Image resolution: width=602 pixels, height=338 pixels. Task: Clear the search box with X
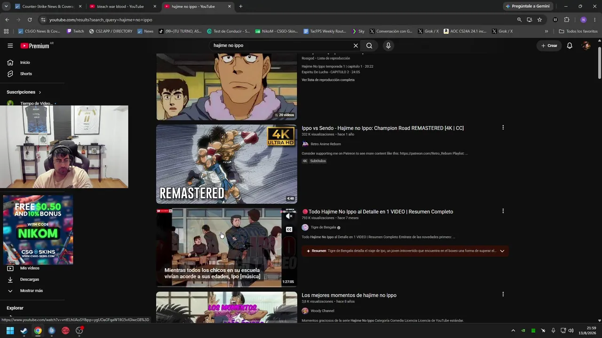pyautogui.click(x=356, y=46)
